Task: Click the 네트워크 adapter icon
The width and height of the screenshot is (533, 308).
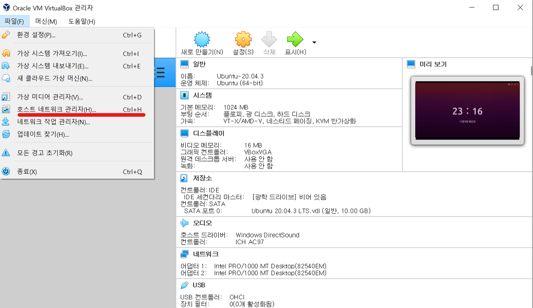Action: (184, 254)
